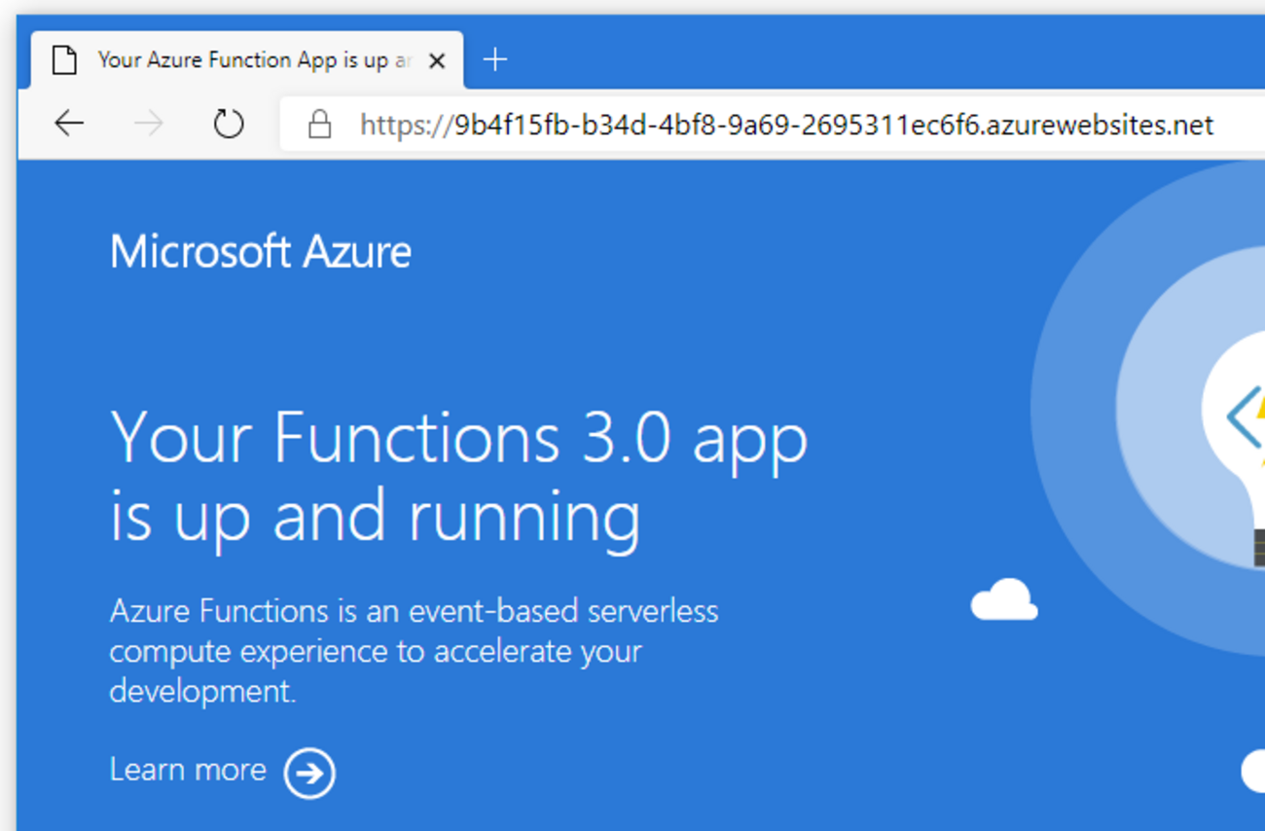1265x831 pixels.
Task: Click the circled arrow next to Learn more
Action: coord(309,773)
